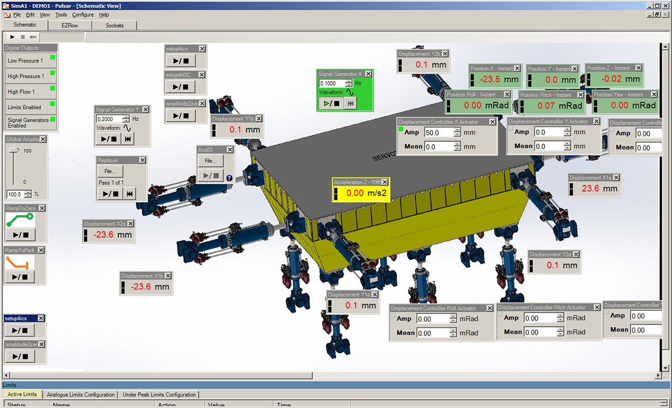Image resolution: width=672 pixels, height=408 pixels.
Task: Open the Configure menu
Action: pos(83,15)
